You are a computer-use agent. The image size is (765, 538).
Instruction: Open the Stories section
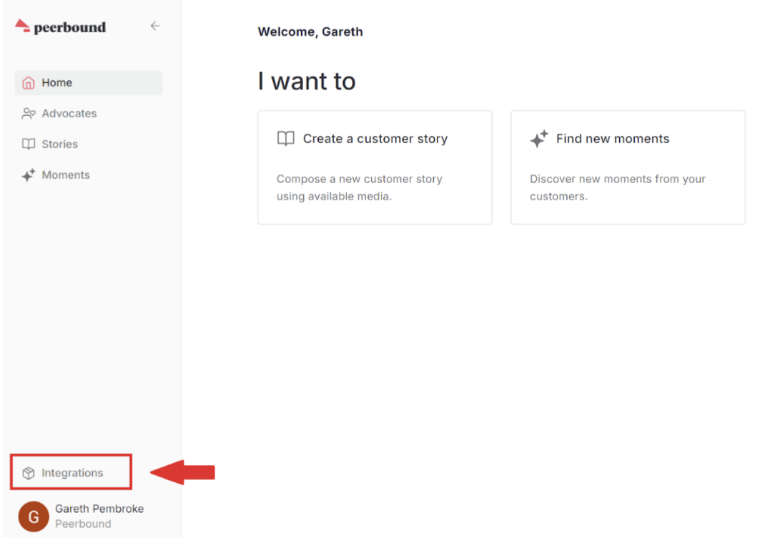click(x=89, y=144)
